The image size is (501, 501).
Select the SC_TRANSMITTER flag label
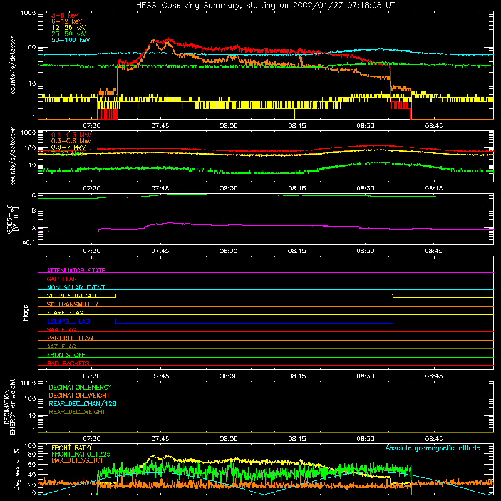click(x=73, y=304)
